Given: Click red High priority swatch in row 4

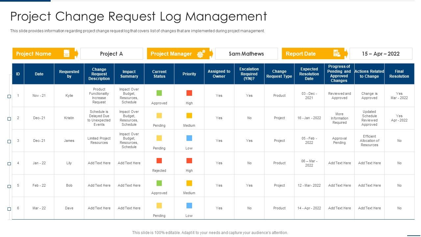Looking at the screenshot, I should [189, 161].
